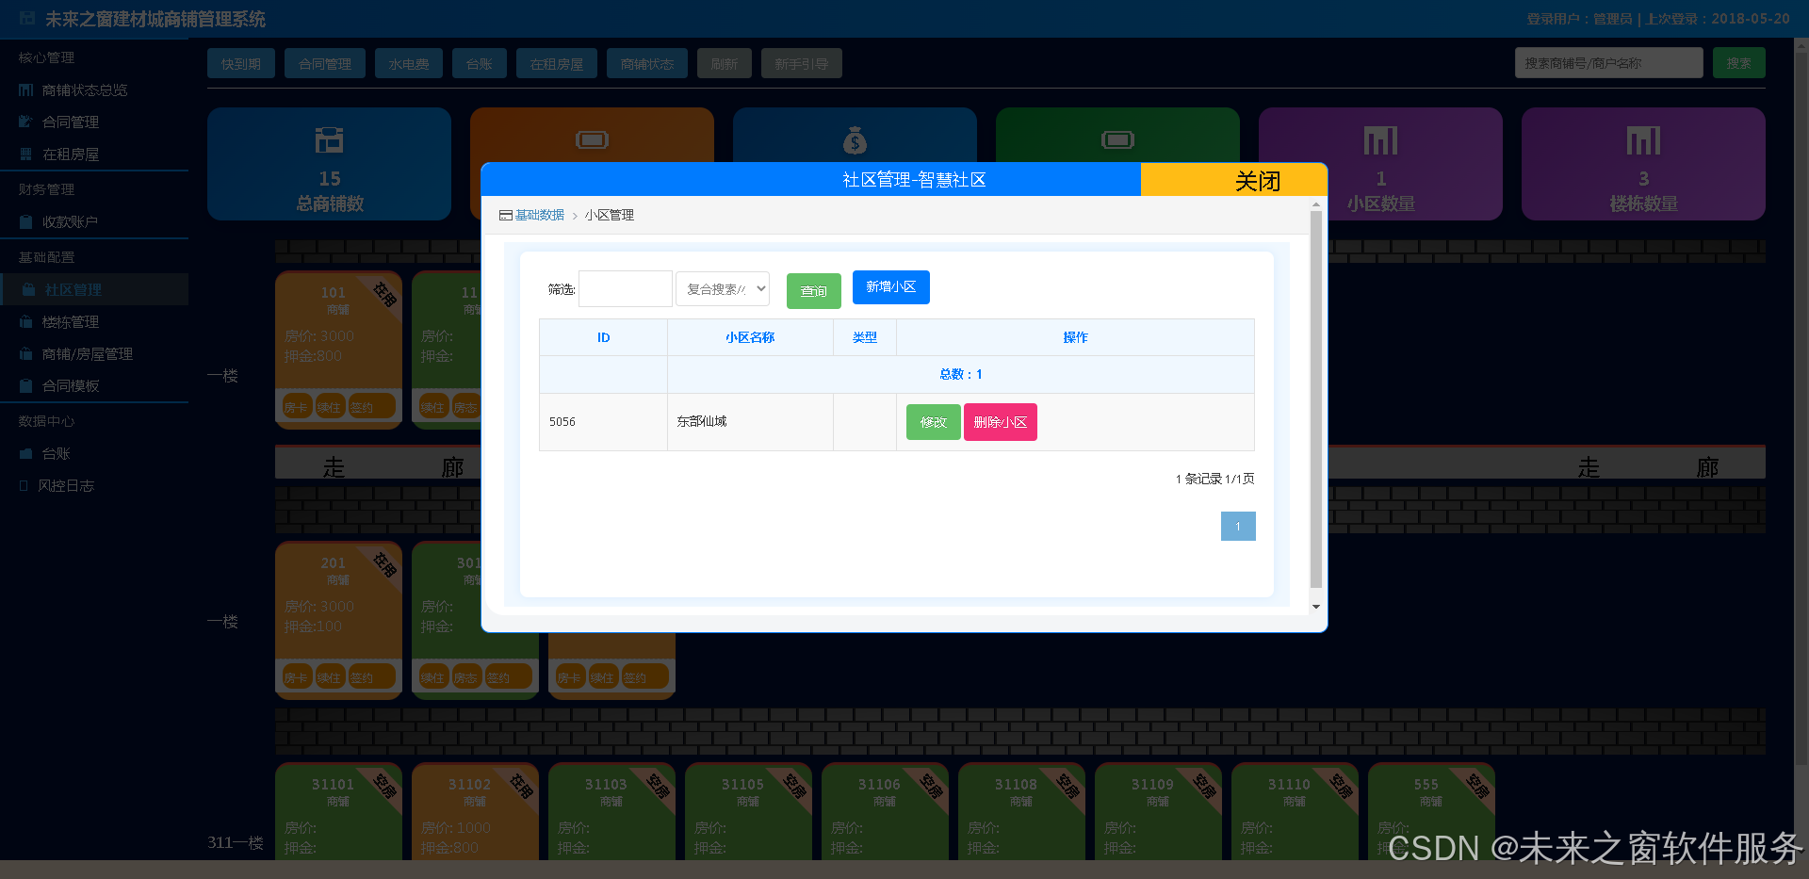This screenshot has width=1809, height=879.
Task: Open the 复合搜索 dropdown in the dialog
Action: 723,289
